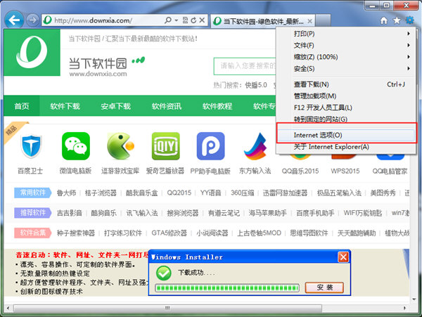
Task: Click the search magnifier in address bar
Action: tap(168, 20)
